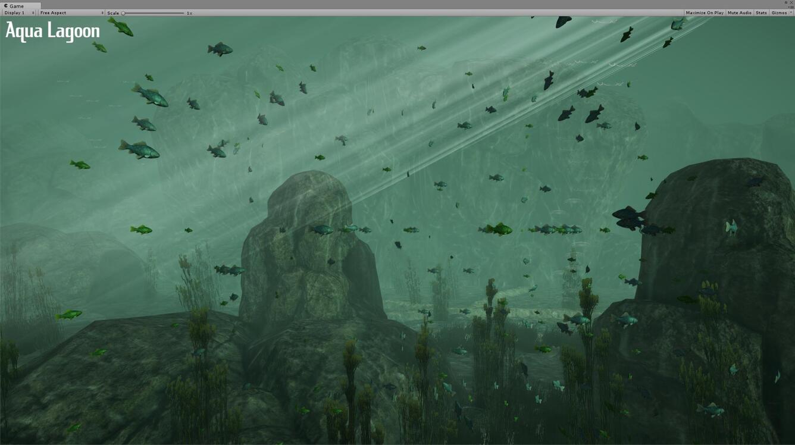
Task: Click the 1x scale value
Action: click(189, 13)
